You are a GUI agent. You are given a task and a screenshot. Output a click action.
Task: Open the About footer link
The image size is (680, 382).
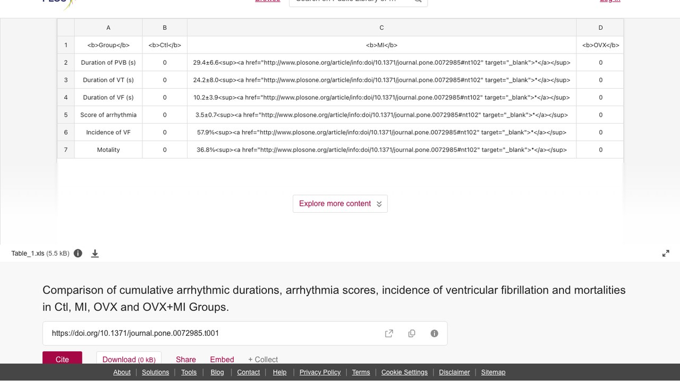point(122,372)
